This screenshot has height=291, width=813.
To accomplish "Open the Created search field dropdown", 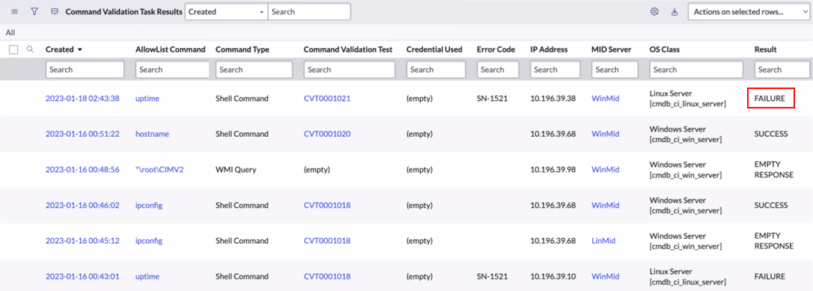I will pos(227,11).
